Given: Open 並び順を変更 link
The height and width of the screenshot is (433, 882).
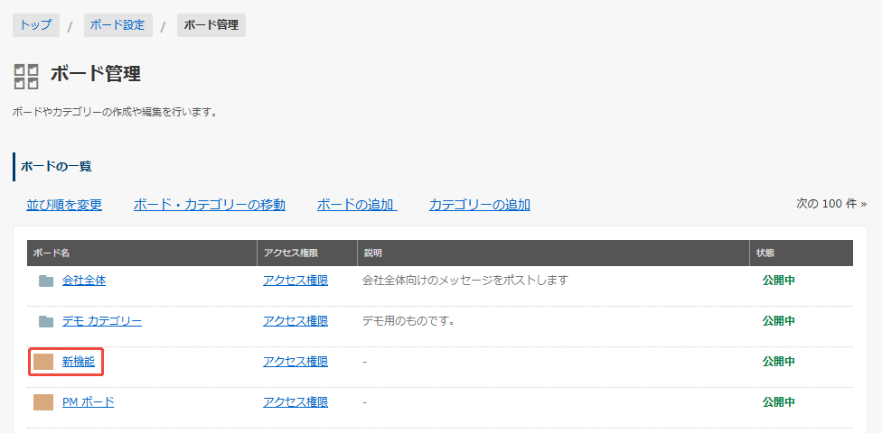Looking at the screenshot, I should coord(64,205).
